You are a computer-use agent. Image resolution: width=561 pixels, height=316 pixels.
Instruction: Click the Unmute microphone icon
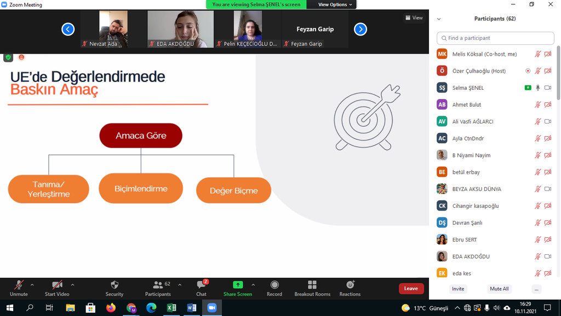(x=19, y=285)
